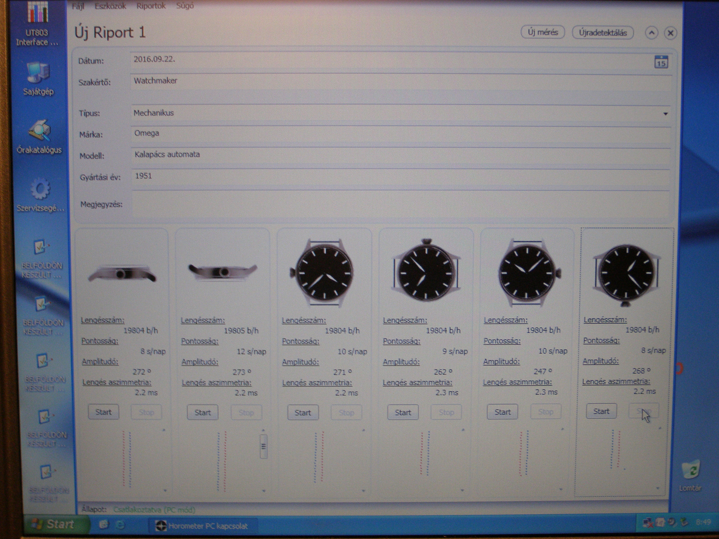Select Horometer PC kapcsolat taskbar item
This screenshot has width=719, height=539.
(202, 526)
